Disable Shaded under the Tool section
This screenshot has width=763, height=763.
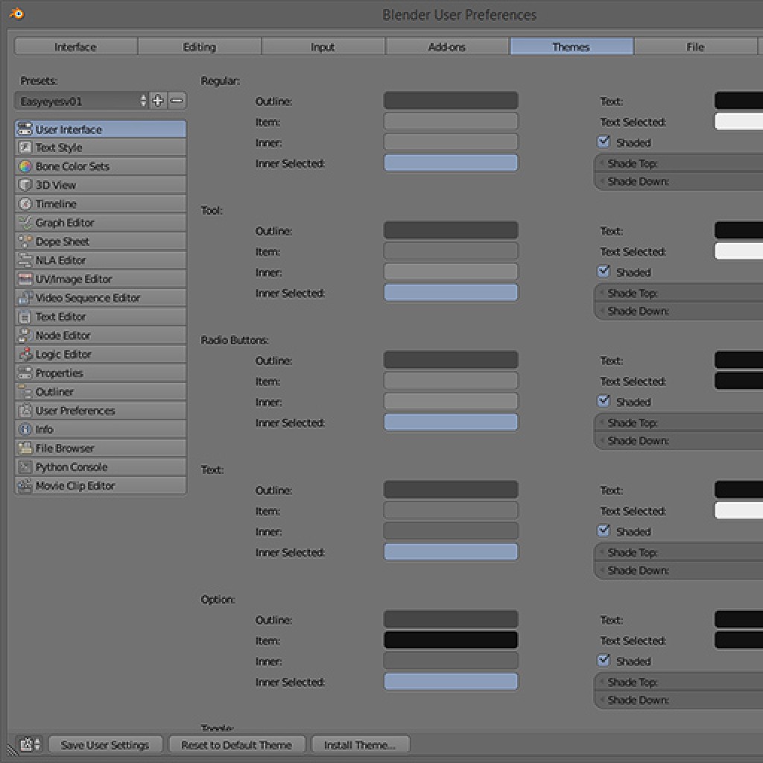[x=604, y=271]
